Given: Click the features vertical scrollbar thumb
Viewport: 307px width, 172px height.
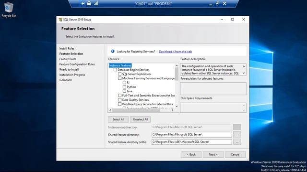Looking at the screenshot, I should pyautogui.click(x=177, y=74).
